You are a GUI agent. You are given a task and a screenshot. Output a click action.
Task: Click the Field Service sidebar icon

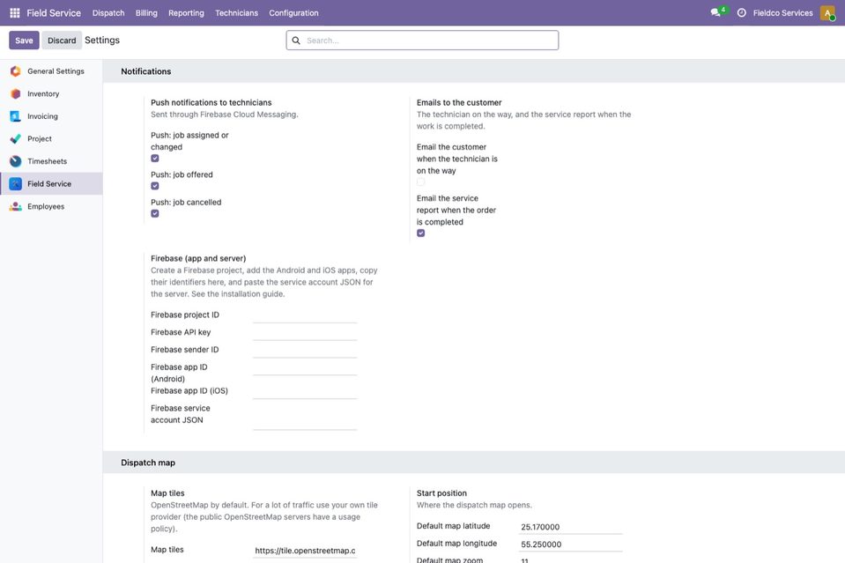click(x=16, y=184)
